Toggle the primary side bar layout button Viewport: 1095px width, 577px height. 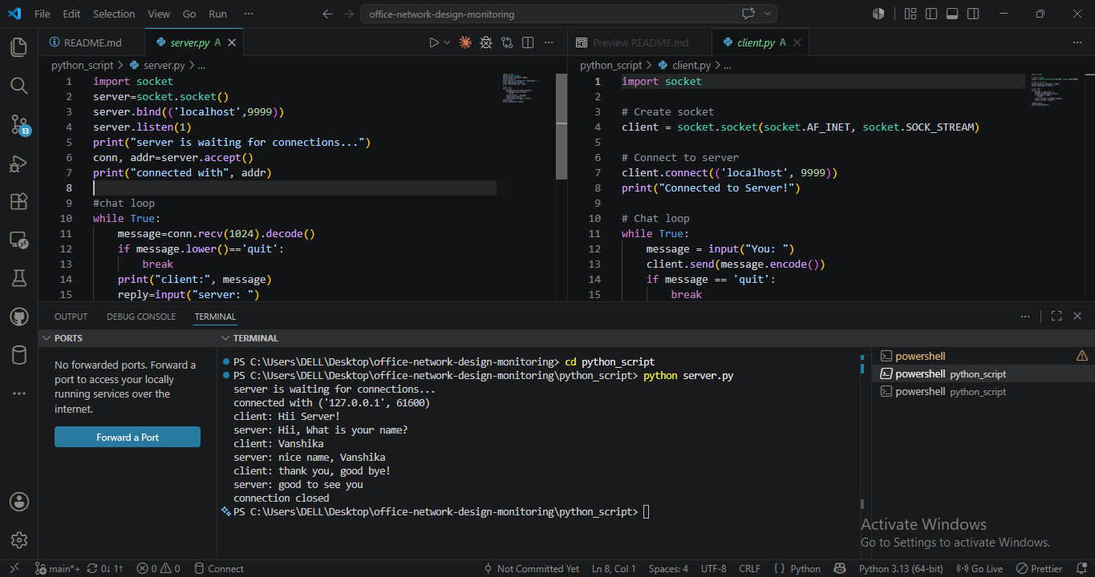click(931, 14)
